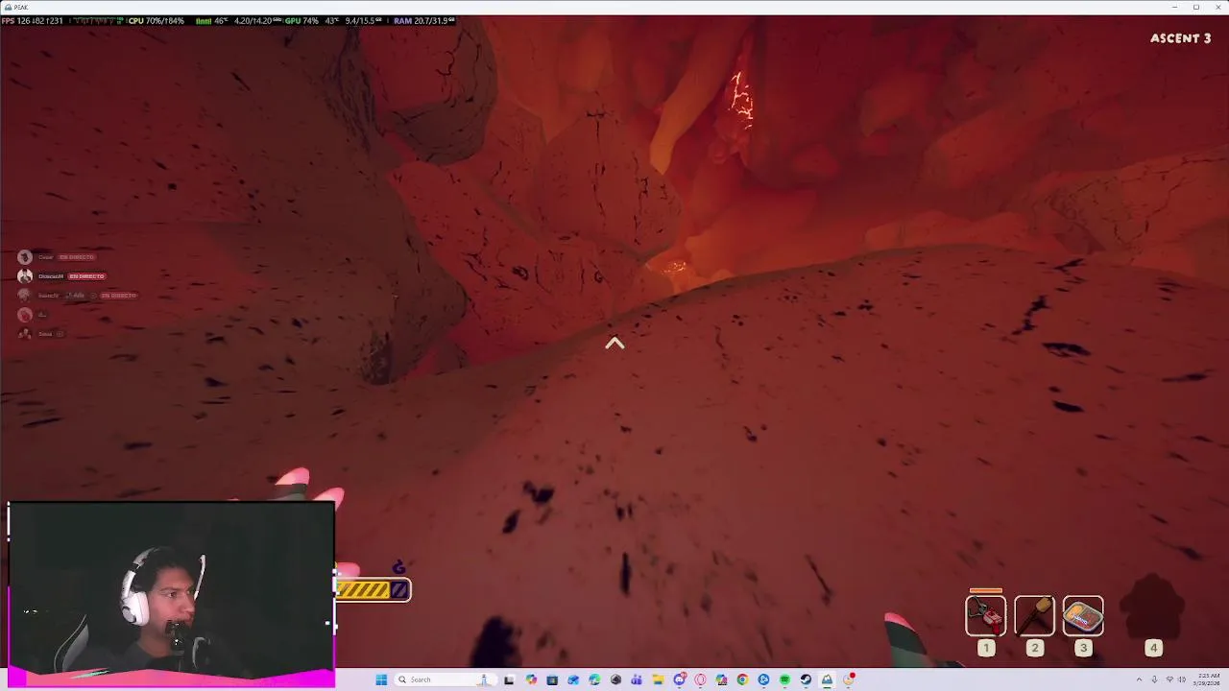Open File Explorer from the taskbar
1229x691 pixels.
point(658,679)
